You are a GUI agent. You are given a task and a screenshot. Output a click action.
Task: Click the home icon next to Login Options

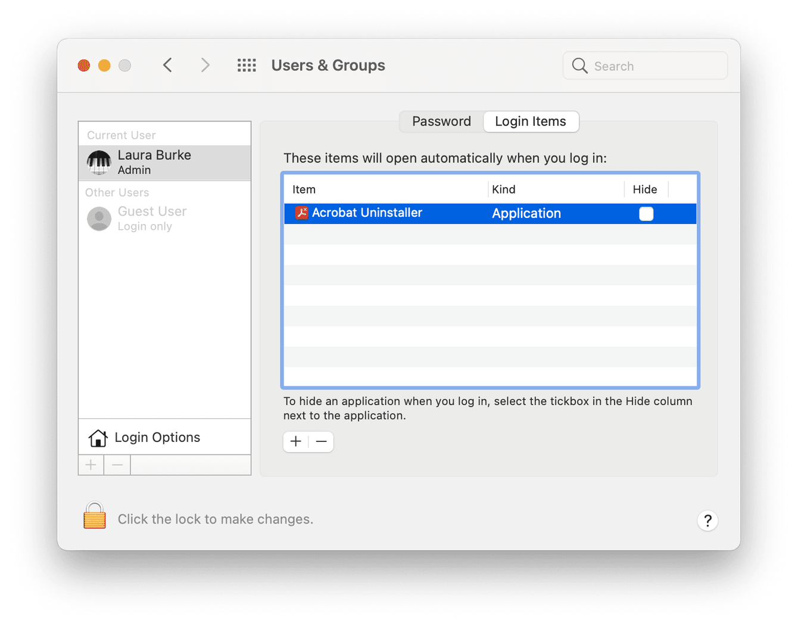pyautogui.click(x=98, y=437)
